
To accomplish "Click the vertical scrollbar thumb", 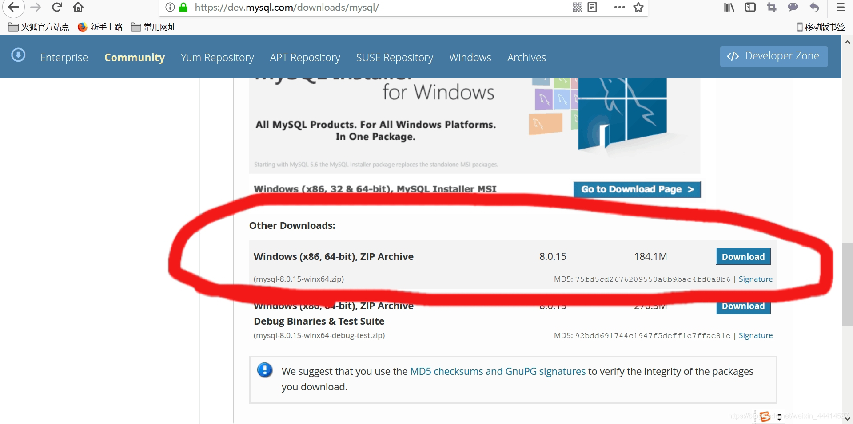I will (x=847, y=284).
